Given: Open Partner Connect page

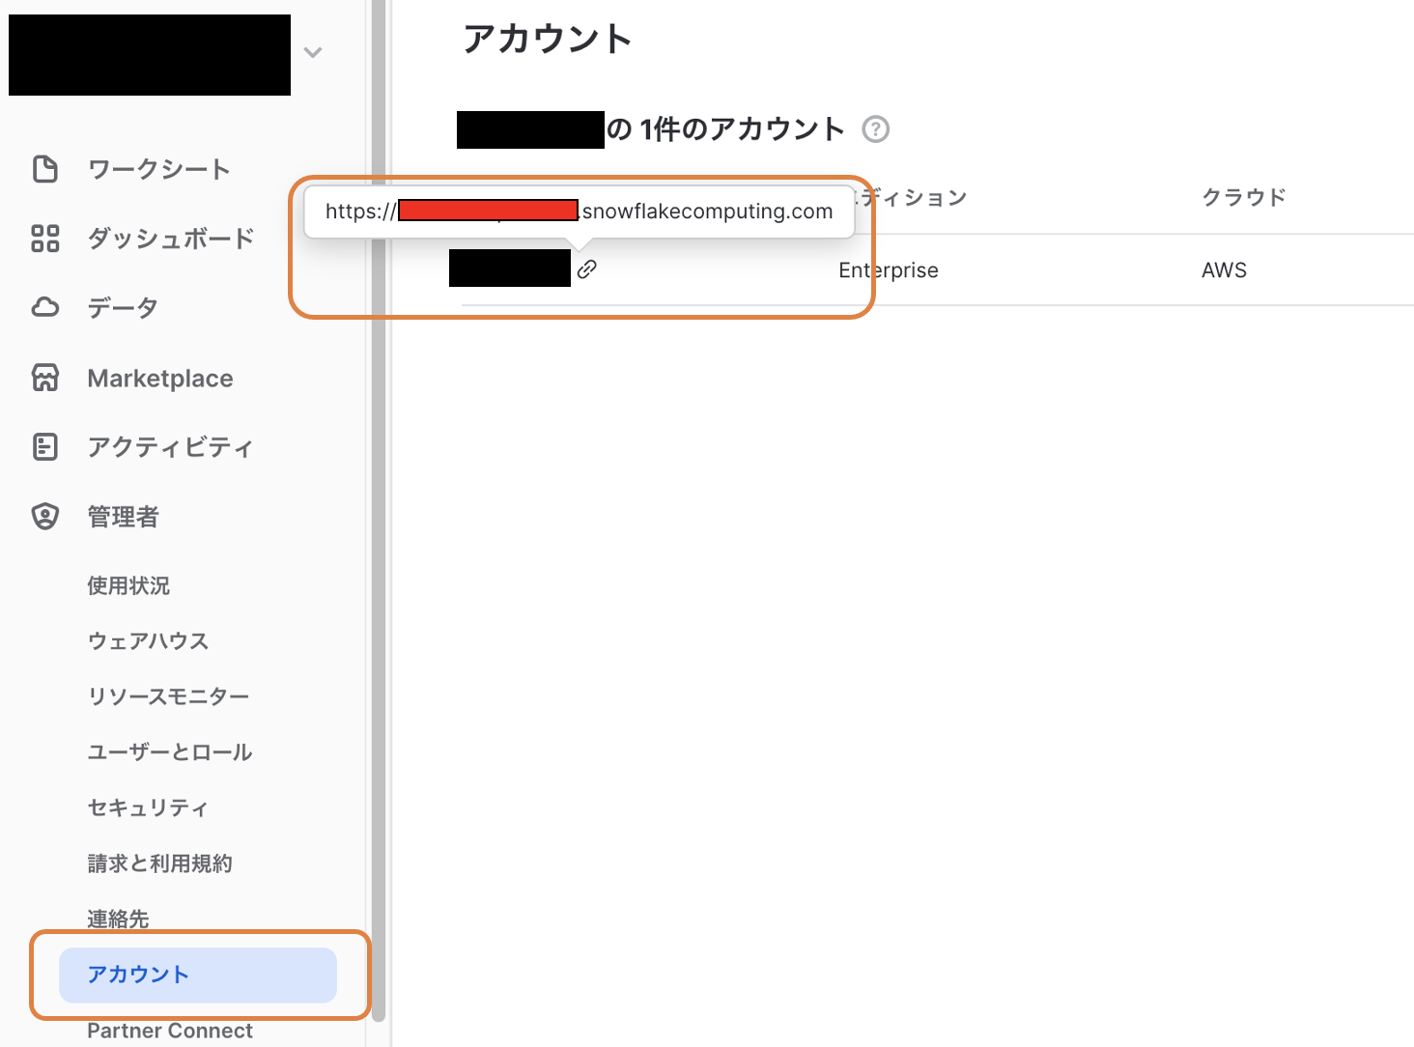Looking at the screenshot, I should [170, 1031].
